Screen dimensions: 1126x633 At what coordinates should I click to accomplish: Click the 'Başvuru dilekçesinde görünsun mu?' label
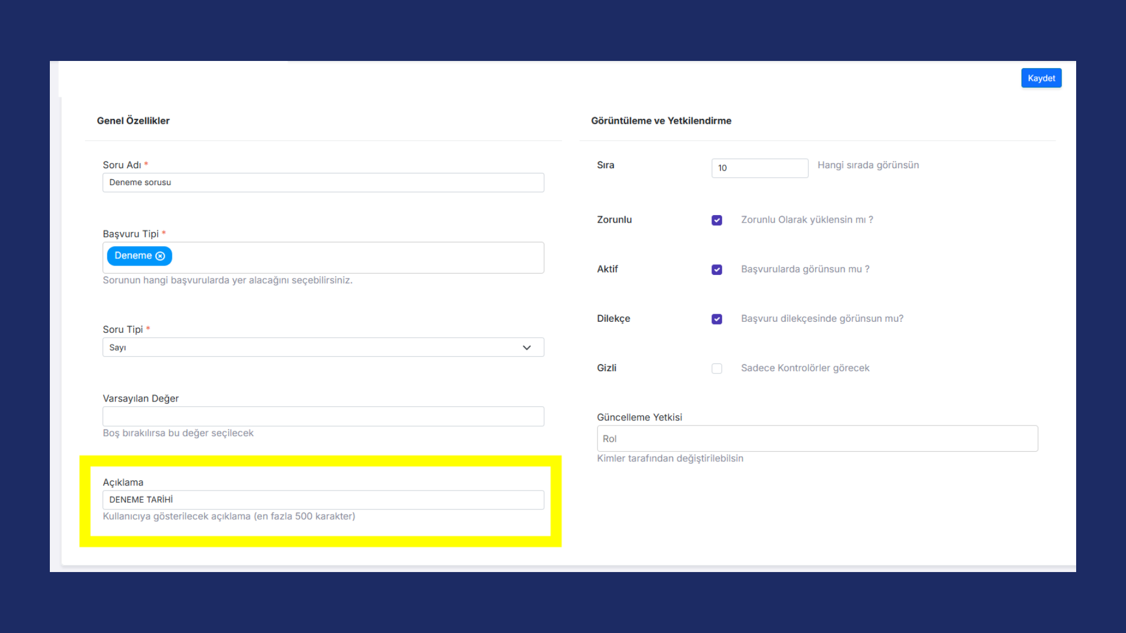(822, 318)
